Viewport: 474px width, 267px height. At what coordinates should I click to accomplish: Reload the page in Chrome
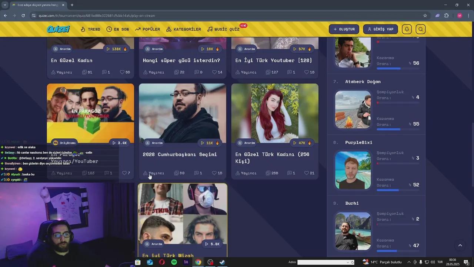pos(23,16)
